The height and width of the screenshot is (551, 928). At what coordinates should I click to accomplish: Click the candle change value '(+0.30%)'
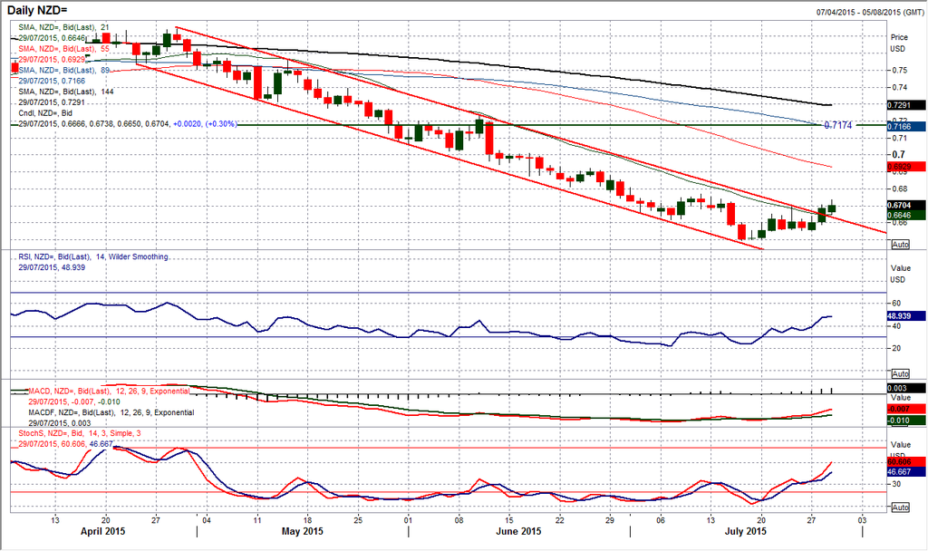coord(221,124)
